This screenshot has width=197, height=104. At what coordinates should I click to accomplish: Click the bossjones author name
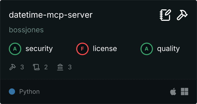26,30
